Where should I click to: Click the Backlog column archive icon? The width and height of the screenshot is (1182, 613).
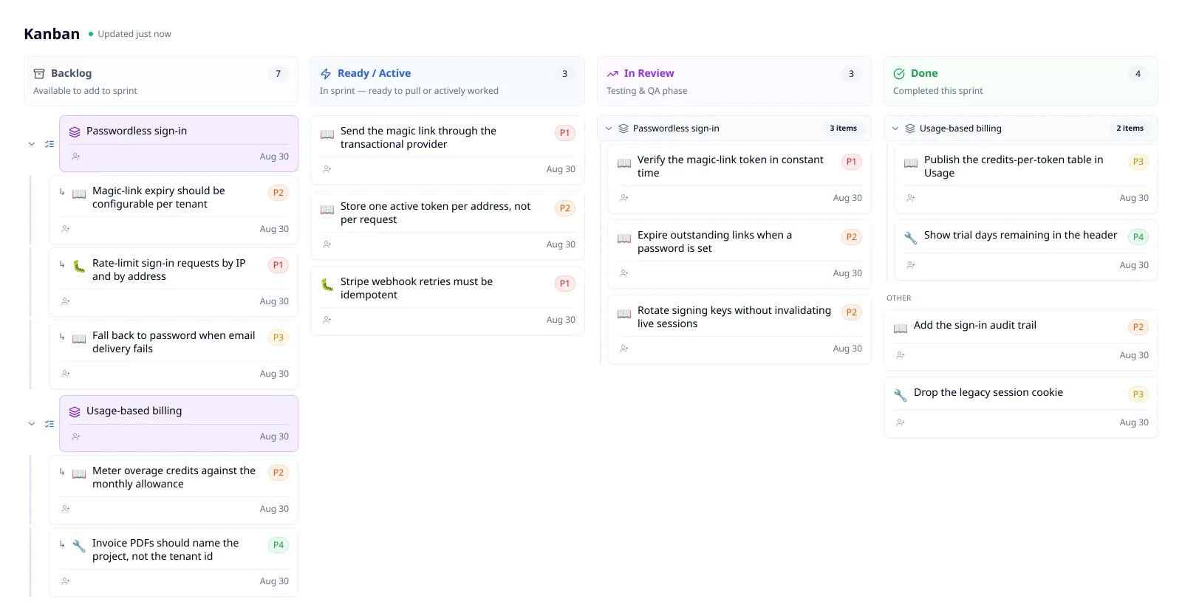tap(39, 74)
